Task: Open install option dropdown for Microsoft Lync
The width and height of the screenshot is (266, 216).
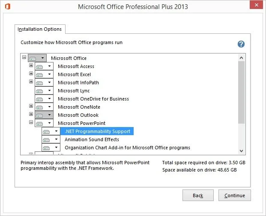Action: [x=44, y=91]
